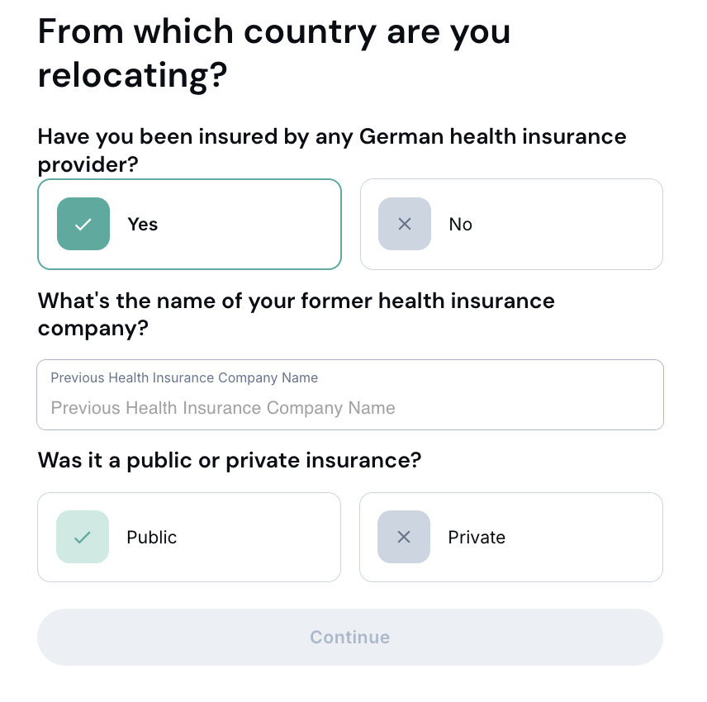Choose the No option card
The width and height of the screenshot is (707, 702).
511,224
